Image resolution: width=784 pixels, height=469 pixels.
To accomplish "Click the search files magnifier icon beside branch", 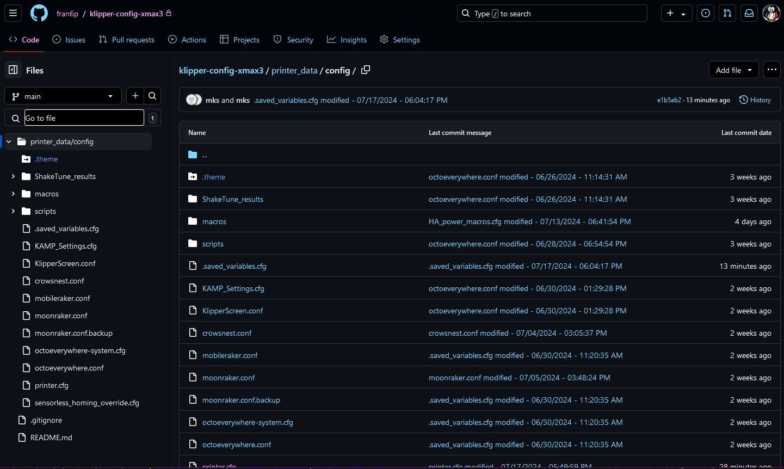I will coord(152,96).
